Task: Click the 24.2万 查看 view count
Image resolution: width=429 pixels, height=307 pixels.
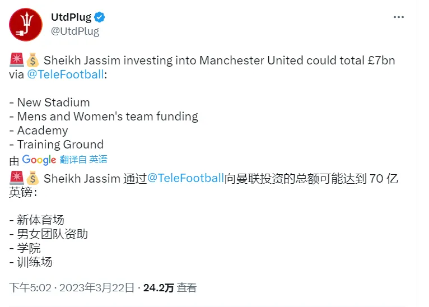Action: pyautogui.click(x=170, y=288)
